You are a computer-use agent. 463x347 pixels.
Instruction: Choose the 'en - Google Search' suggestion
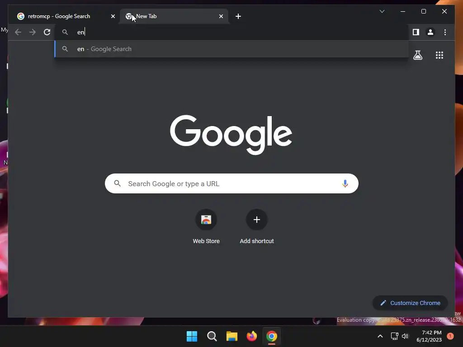coord(231,49)
